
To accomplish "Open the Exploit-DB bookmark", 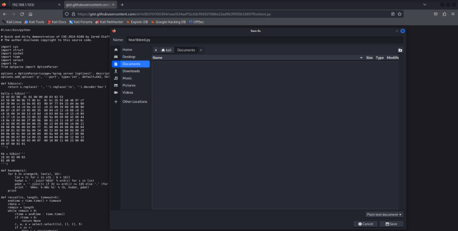I will point(137,22).
